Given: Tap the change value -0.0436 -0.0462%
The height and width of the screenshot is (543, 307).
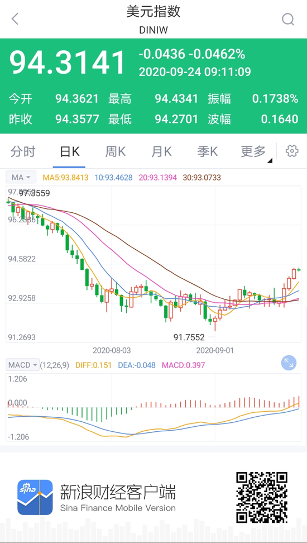Looking at the screenshot, I should [x=192, y=54].
